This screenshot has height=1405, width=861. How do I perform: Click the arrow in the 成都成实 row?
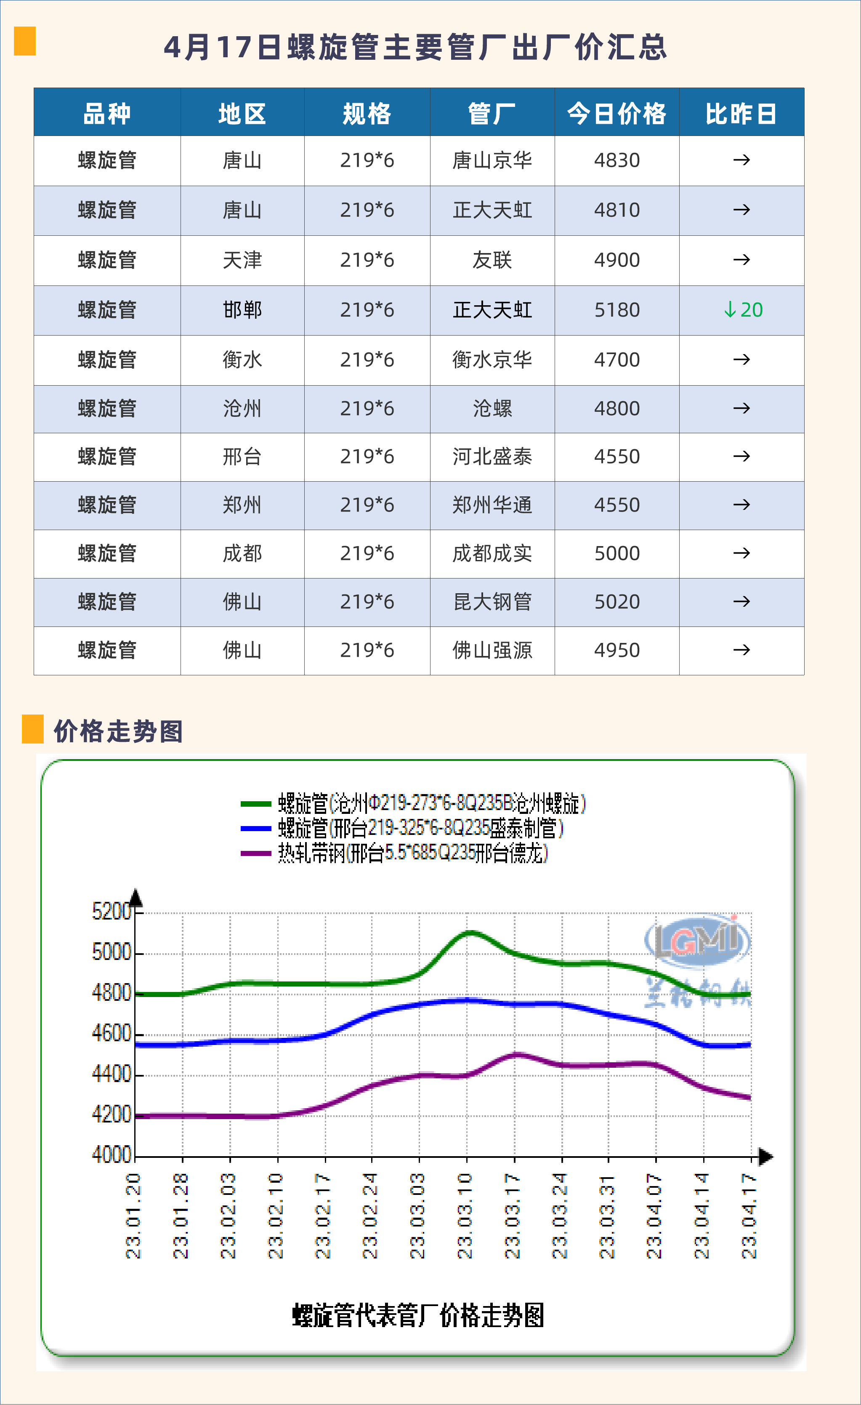(741, 553)
